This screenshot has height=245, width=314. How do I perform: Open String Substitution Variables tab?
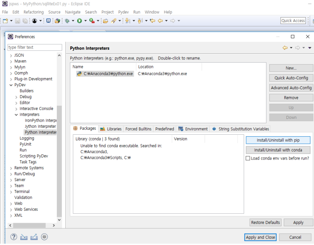point(240,129)
